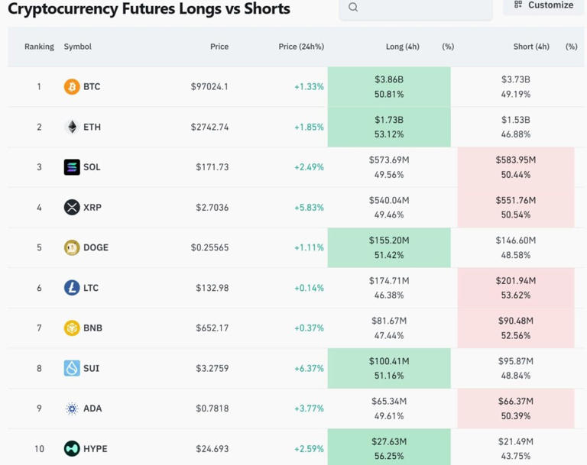Open the SOL symbol link
587x465 pixels.
point(92,167)
